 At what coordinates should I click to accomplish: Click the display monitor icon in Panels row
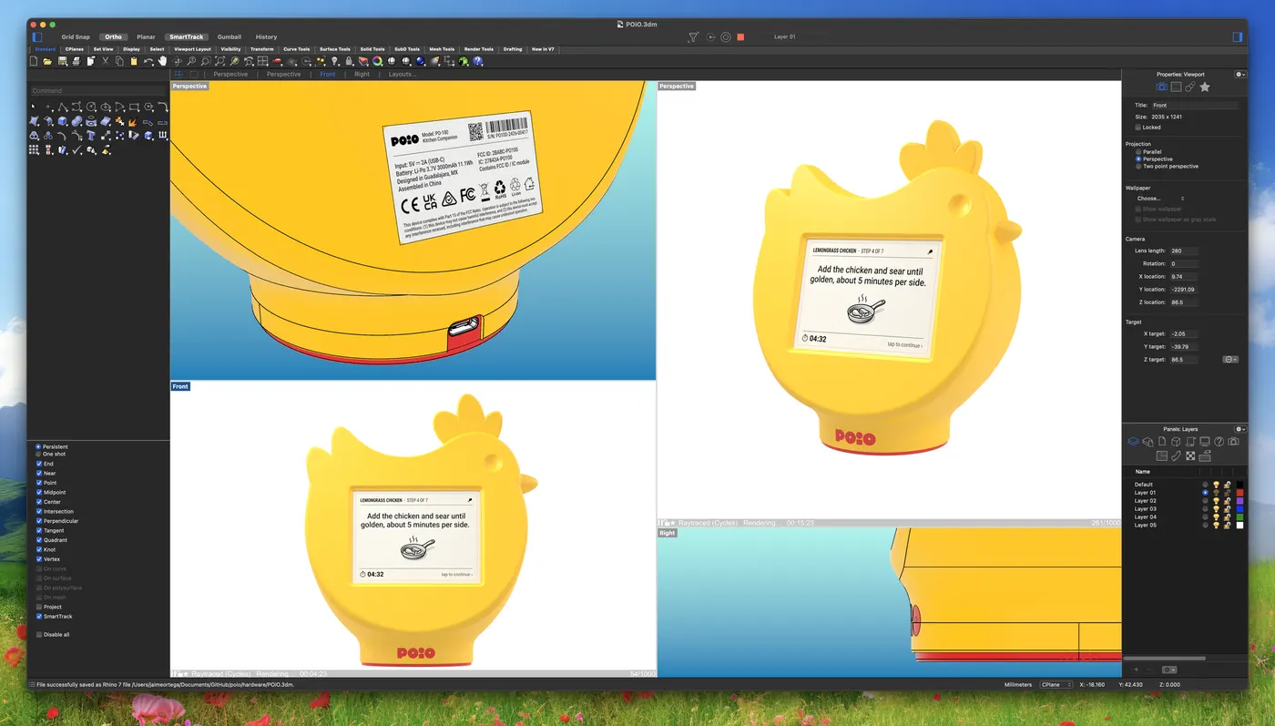[1204, 441]
